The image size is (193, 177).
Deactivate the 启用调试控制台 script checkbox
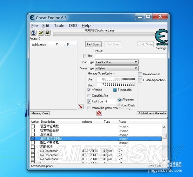[x=33, y=139]
